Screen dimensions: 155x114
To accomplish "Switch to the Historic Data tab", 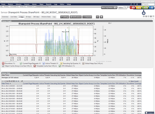I will point(46,17).
